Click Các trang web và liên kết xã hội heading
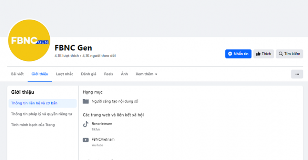 click(x=113, y=115)
